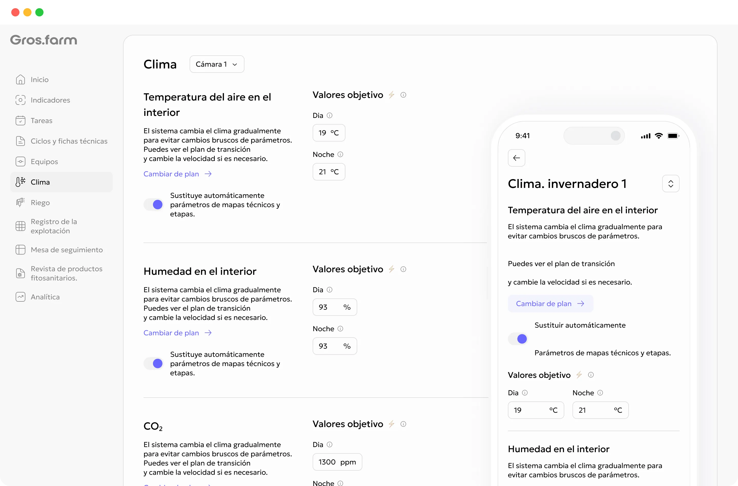
Task: Expand greenhouse selector next to Clima. invernadero 1
Action: tap(671, 184)
